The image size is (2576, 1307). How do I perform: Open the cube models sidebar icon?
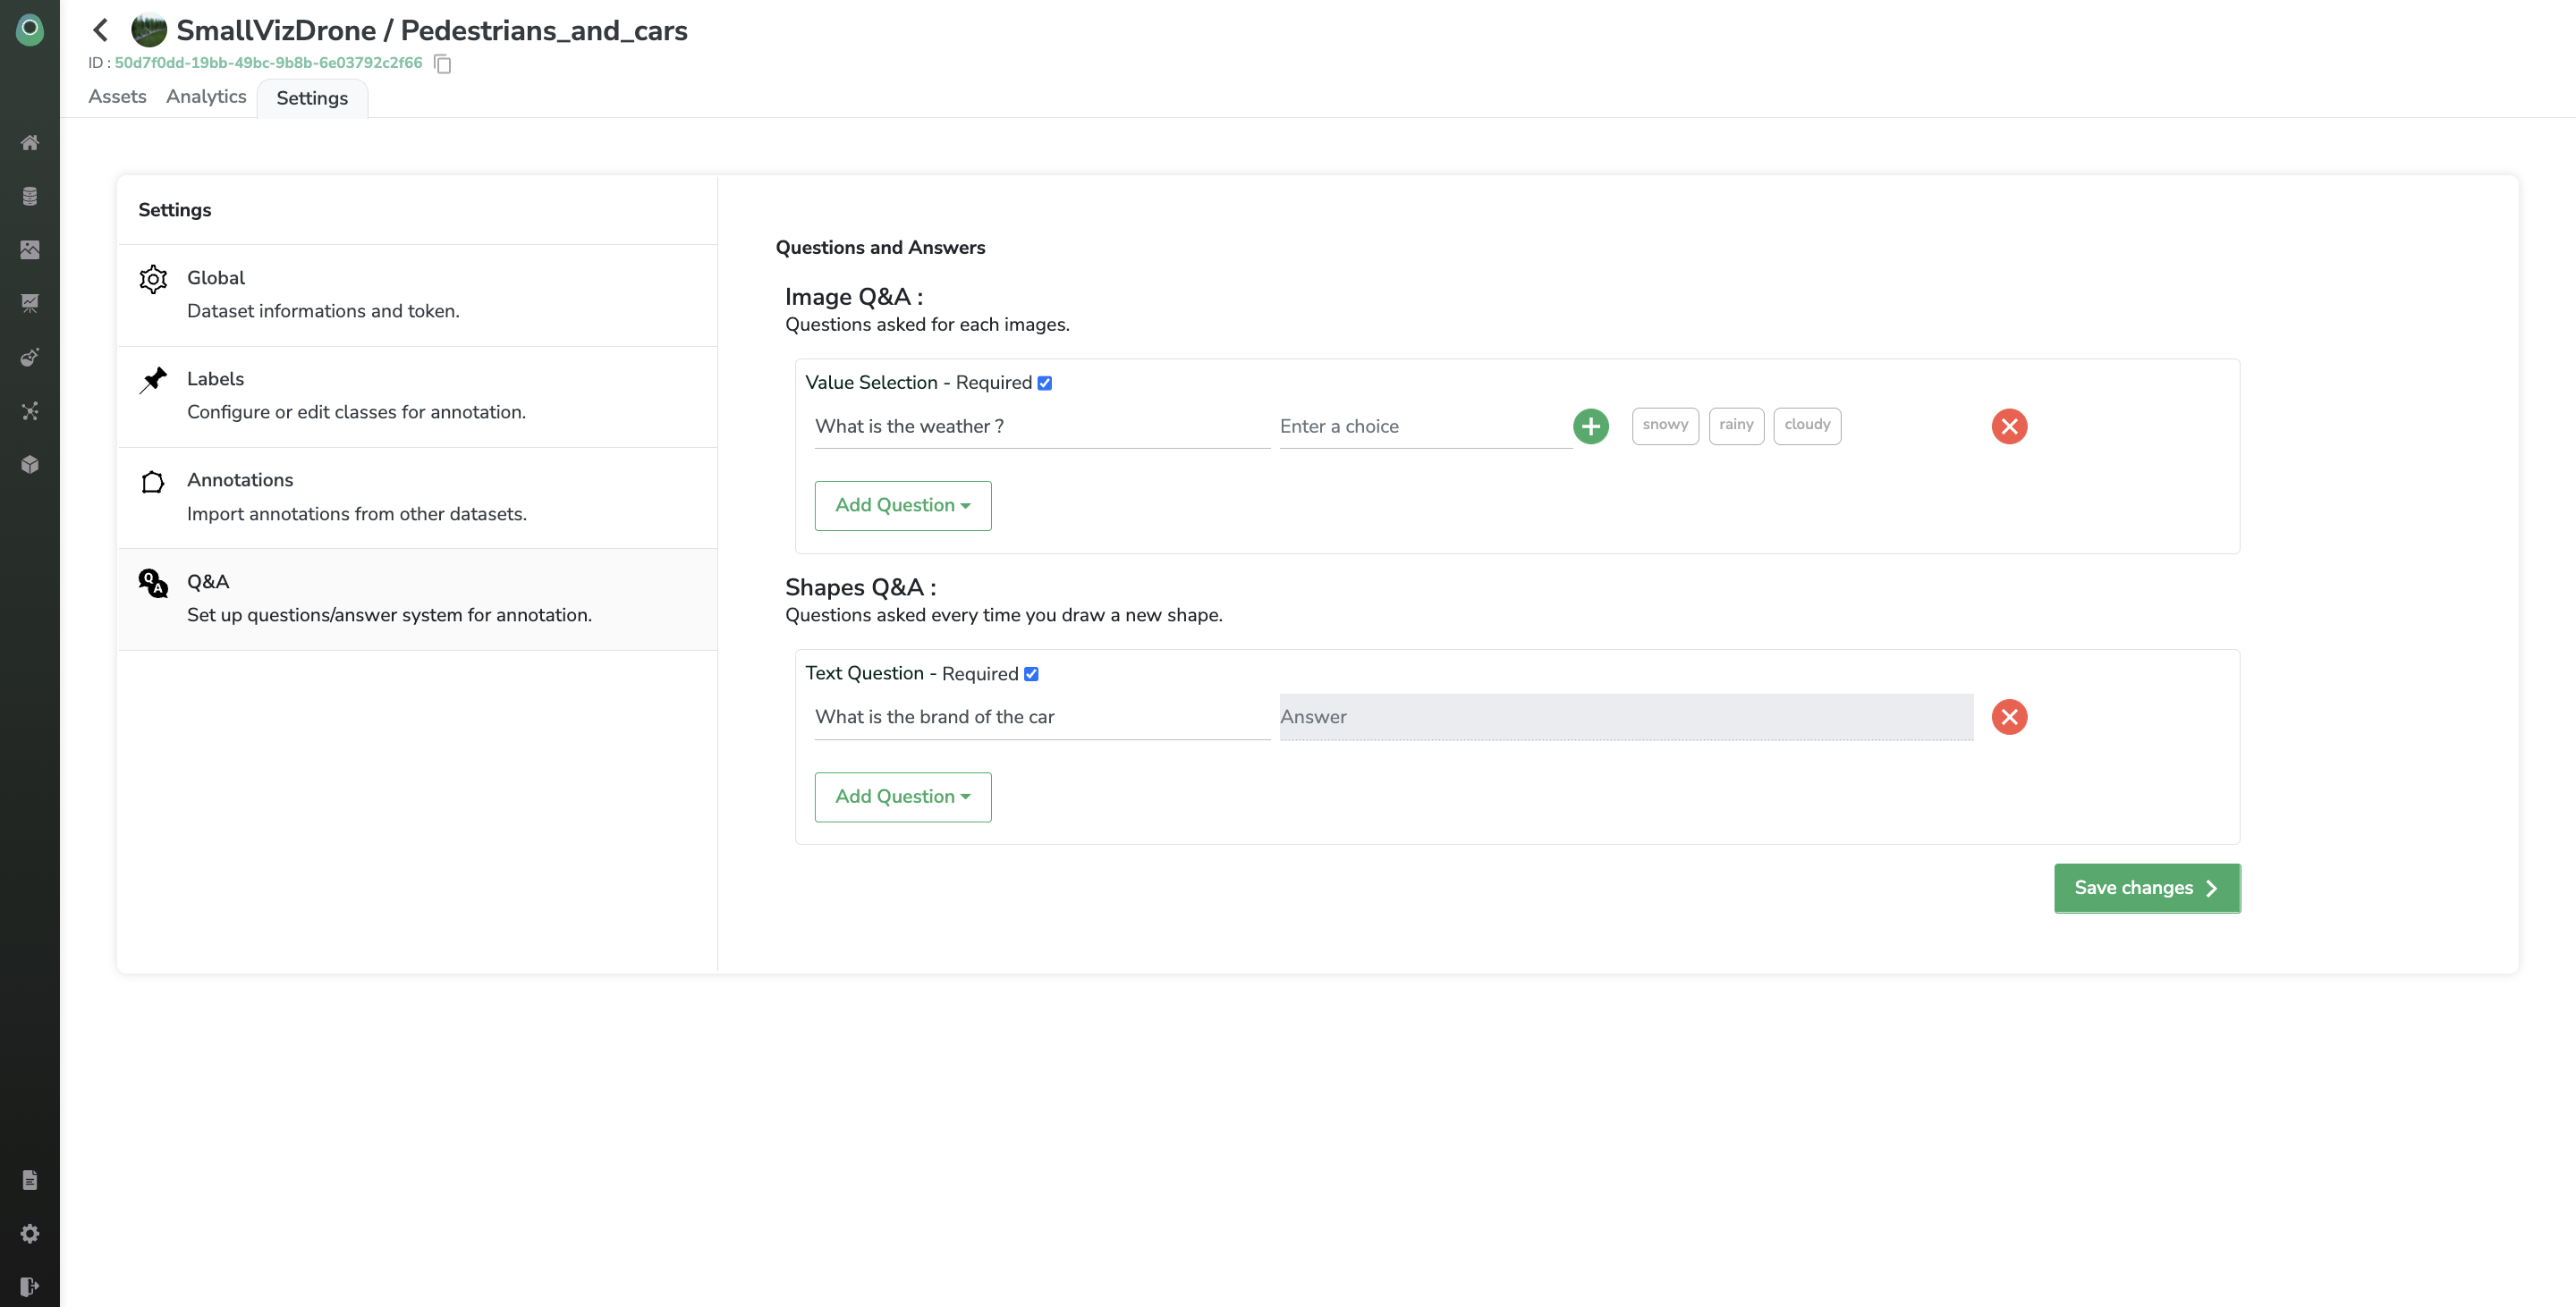pyautogui.click(x=30, y=465)
